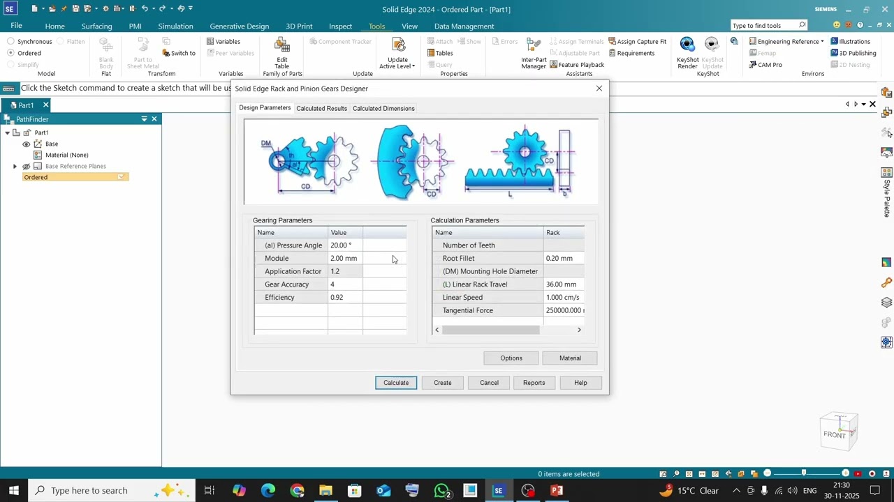
Task: Click the Windows Start button
Action: pyautogui.click(x=13, y=490)
